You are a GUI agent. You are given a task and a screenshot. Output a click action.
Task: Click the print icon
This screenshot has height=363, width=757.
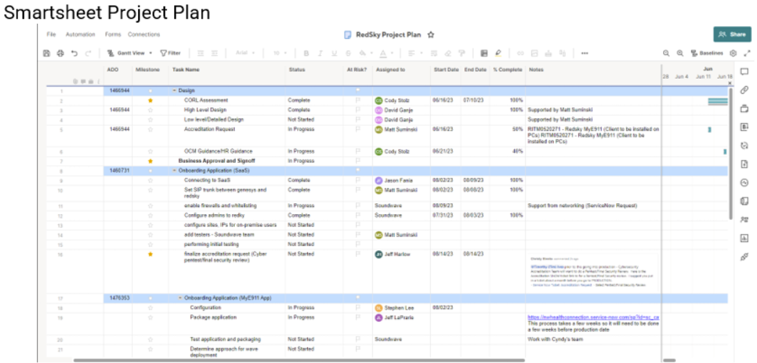point(60,53)
